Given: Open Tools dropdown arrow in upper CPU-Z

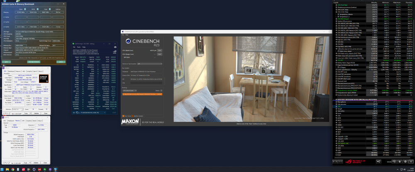Looking at the screenshot, I should click(x=29, y=113).
